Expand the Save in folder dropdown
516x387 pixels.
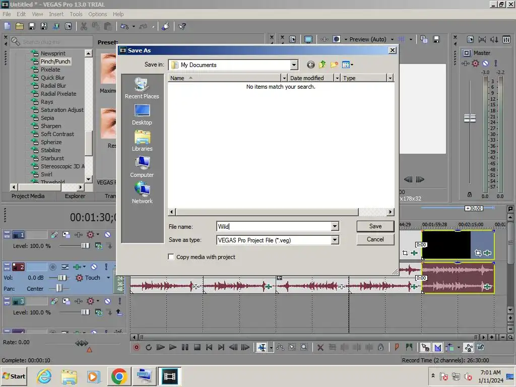294,65
